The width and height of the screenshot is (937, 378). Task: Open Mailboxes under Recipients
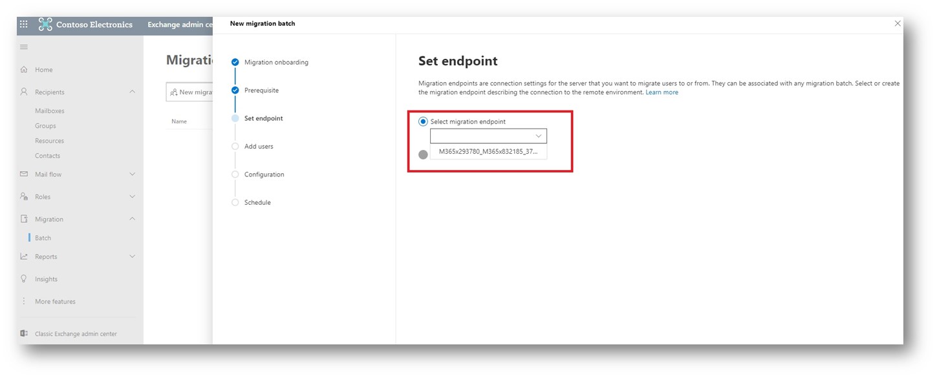(x=50, y=111)
